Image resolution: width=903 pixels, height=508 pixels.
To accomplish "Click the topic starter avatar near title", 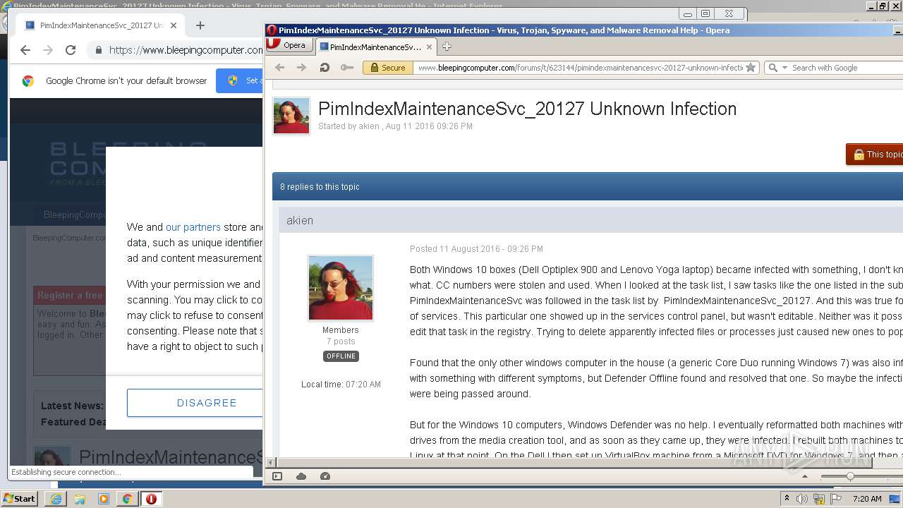I will coord(291,116).
